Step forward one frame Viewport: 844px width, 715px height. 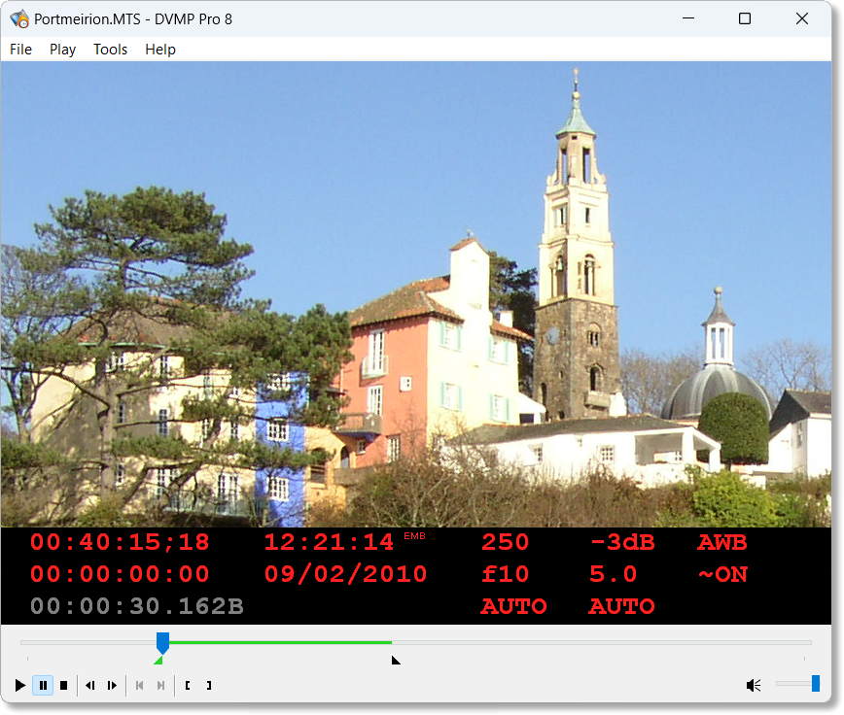click(111, 685)
